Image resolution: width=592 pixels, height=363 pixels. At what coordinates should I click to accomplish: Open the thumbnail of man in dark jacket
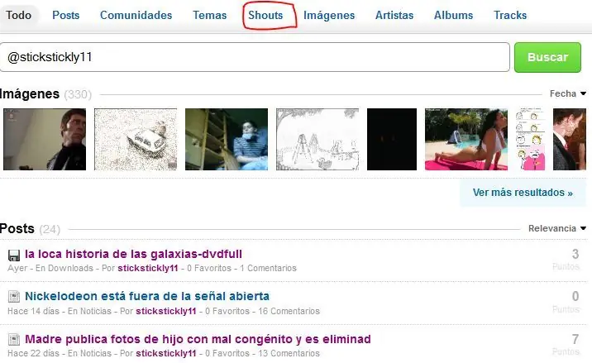coord(45,140)
